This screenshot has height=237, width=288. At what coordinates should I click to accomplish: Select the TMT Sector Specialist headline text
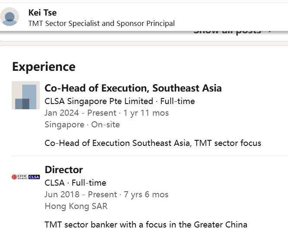click(x=101, y=23)
